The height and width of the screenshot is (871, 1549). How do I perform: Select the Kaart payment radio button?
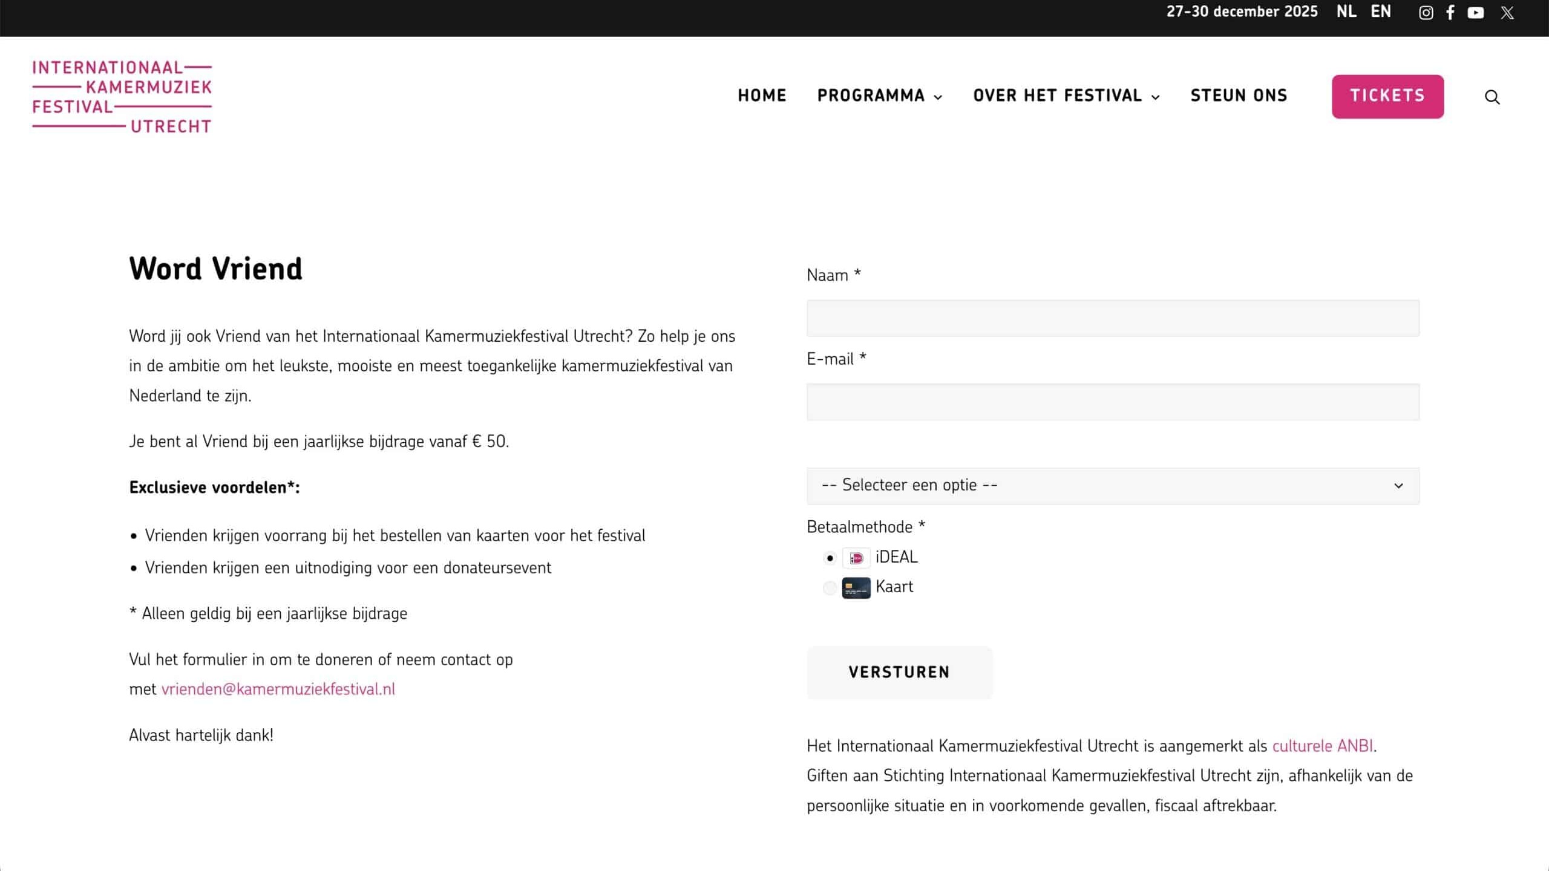pos(830,588)
